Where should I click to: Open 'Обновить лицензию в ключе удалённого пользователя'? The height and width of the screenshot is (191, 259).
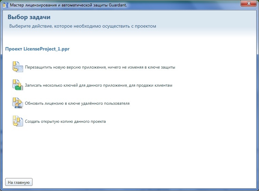pos(77,103)
